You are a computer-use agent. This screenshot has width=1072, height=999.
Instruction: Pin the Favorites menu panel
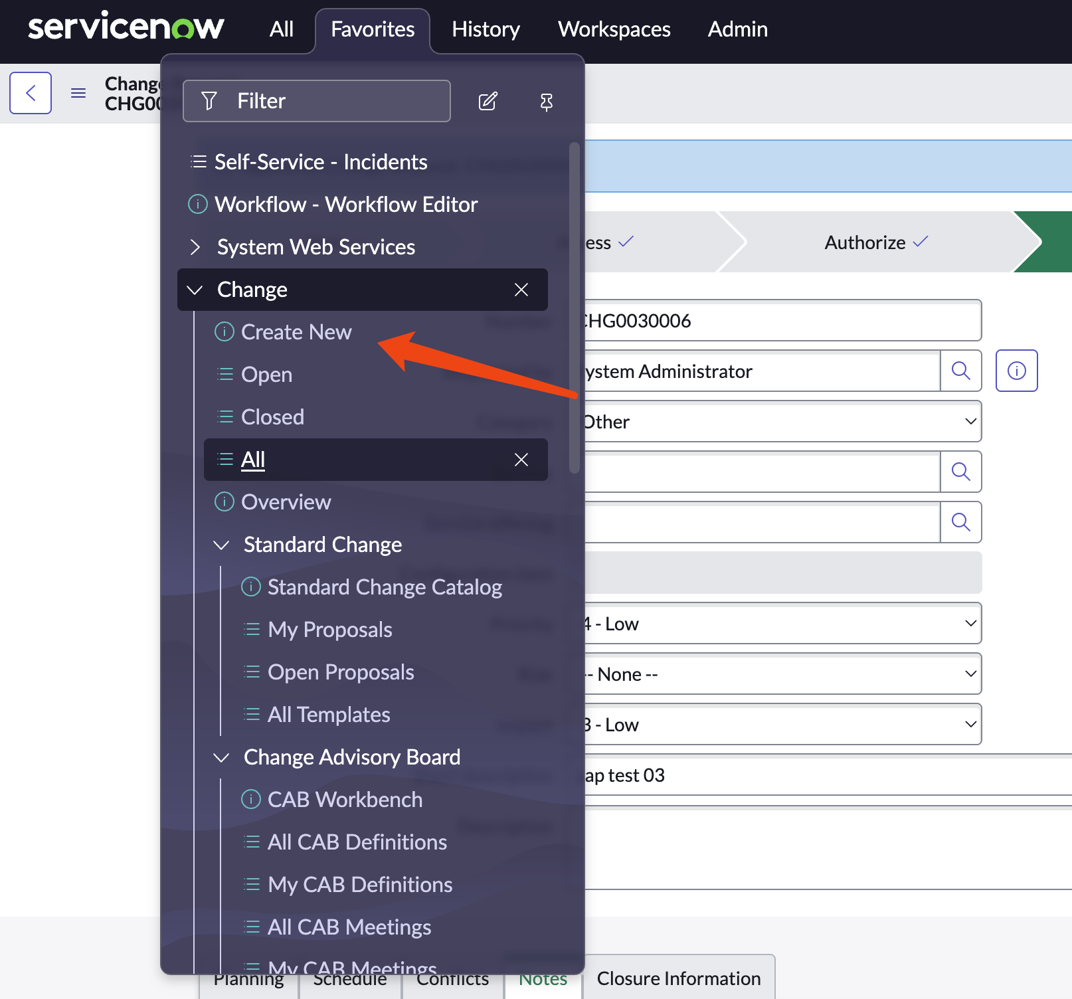tap(546, 102)
